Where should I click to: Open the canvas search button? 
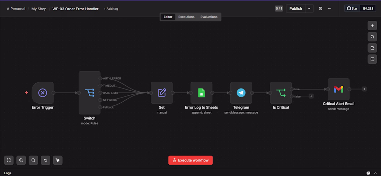click(x=372, y=37)
